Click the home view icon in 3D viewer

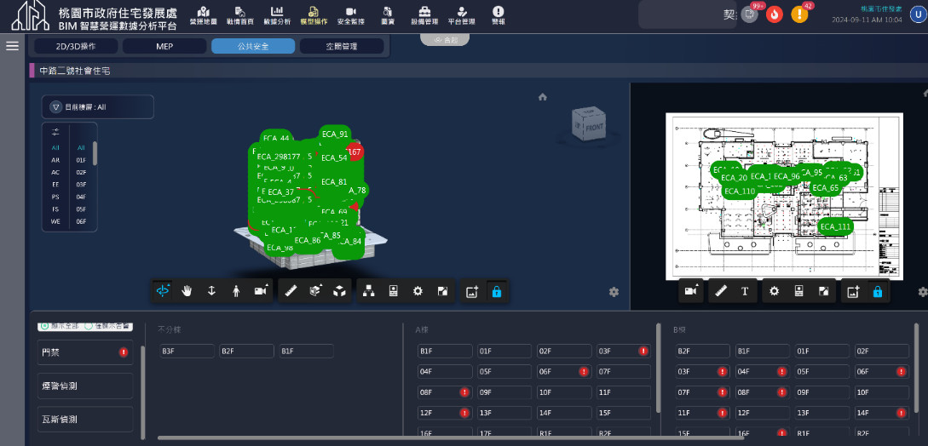click(543, 97)
